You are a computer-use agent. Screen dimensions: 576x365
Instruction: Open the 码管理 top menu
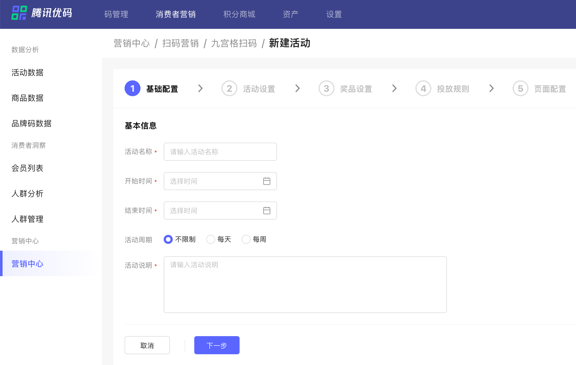[x=116, y=14]
